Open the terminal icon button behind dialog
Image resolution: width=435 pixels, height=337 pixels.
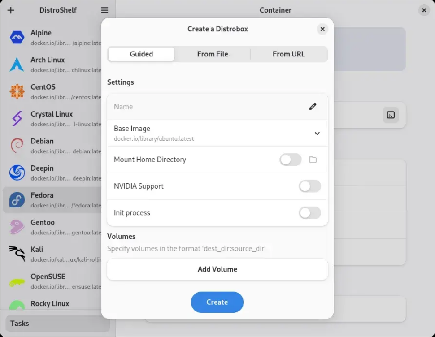tap(391, 115)
